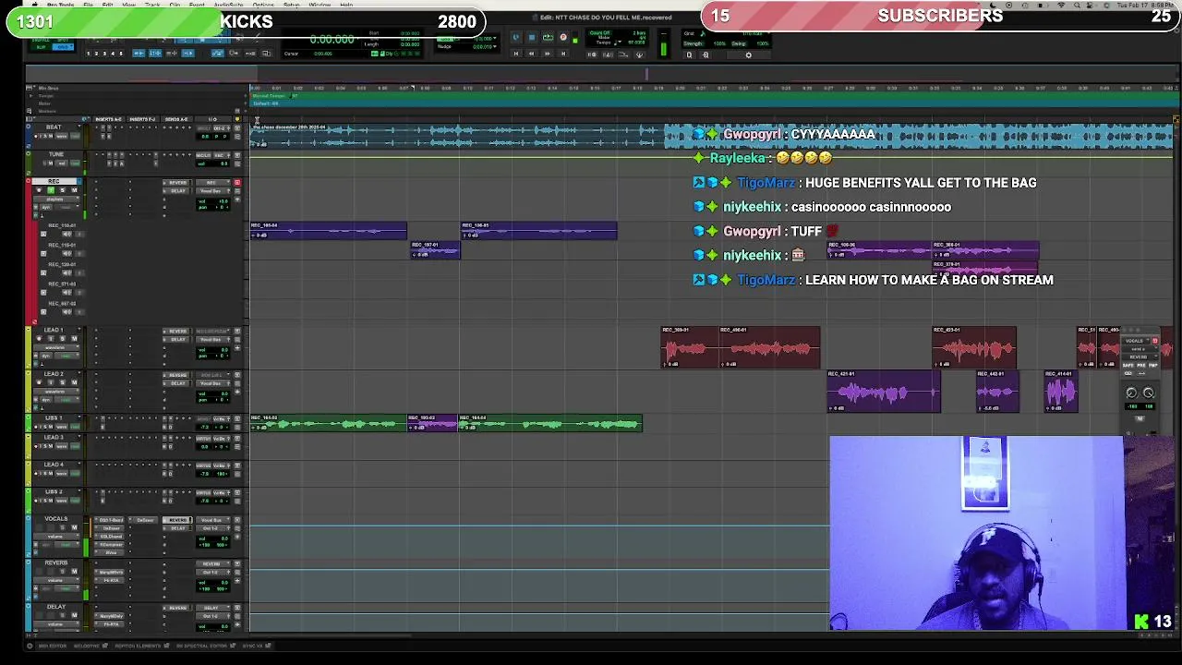The image size is (1182, 665).
Task: Click the Return to Zero transport button
Action: pos(515,54)
